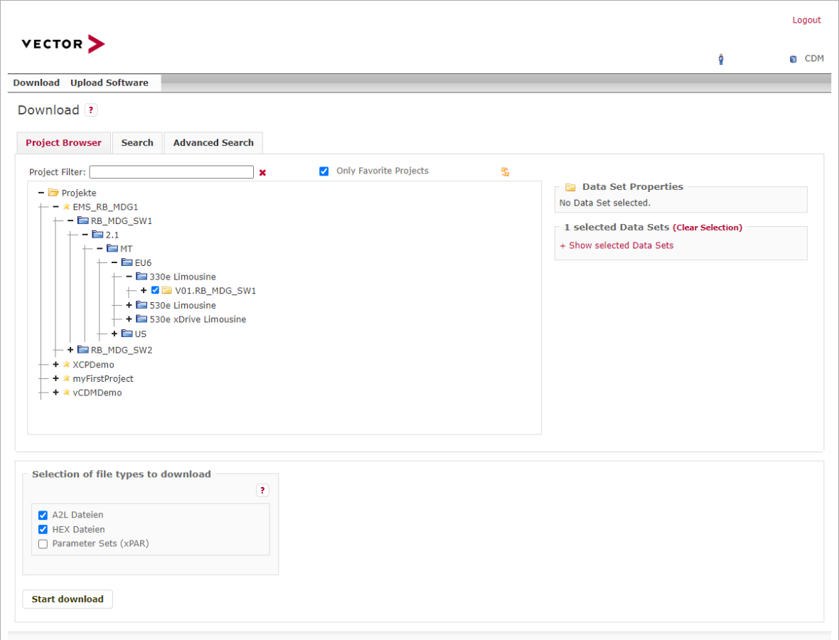Clear the project filter with red X

click(263, 172)
